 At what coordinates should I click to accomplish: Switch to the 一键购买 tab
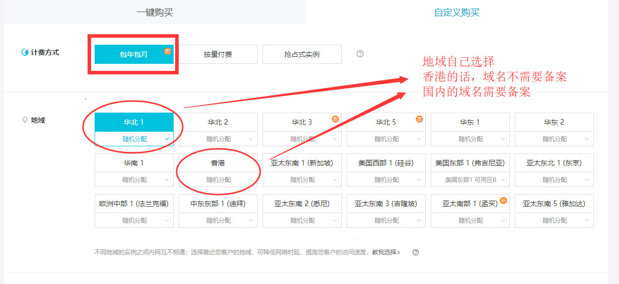tap(154, 13)
